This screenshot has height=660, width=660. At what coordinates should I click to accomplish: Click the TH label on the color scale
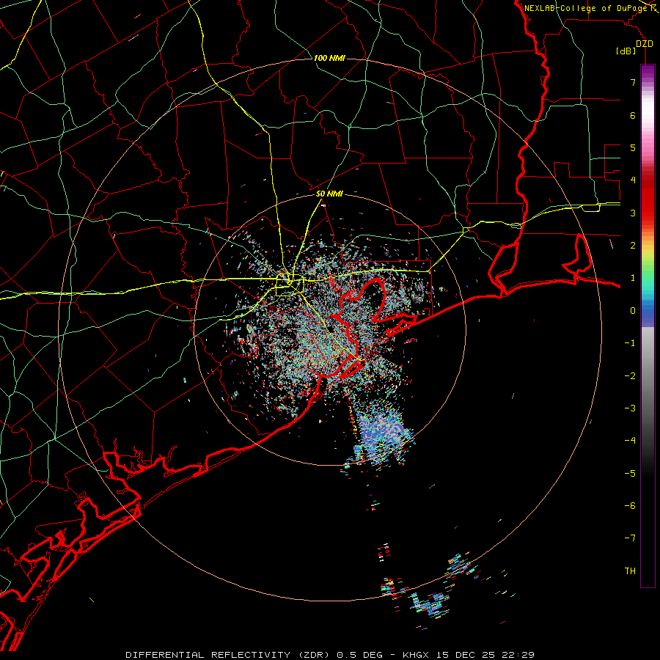tap(630, 571)
